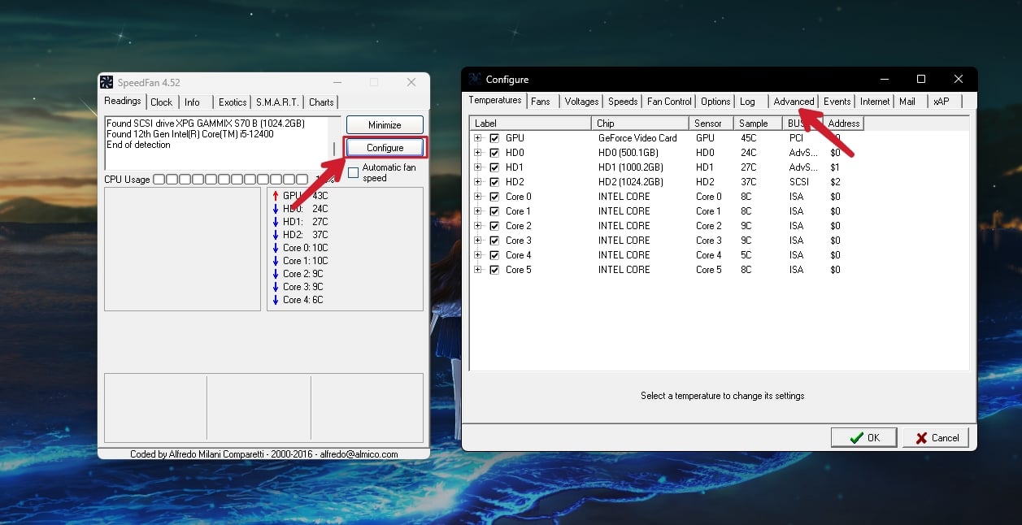Switch to SpeedFan Clock tab
The image size is (1022, 525).
tap(161, 102)
